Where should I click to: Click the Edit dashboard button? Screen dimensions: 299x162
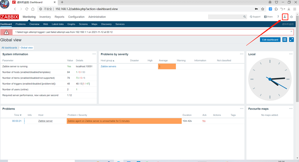(270, 40)
